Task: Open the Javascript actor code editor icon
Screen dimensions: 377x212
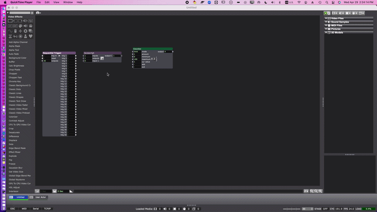Action: tap(102, 58)
